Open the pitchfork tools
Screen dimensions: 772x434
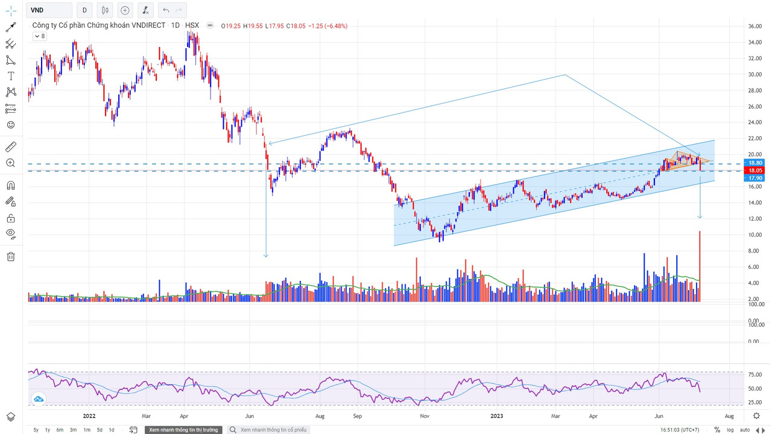(11, 43)
